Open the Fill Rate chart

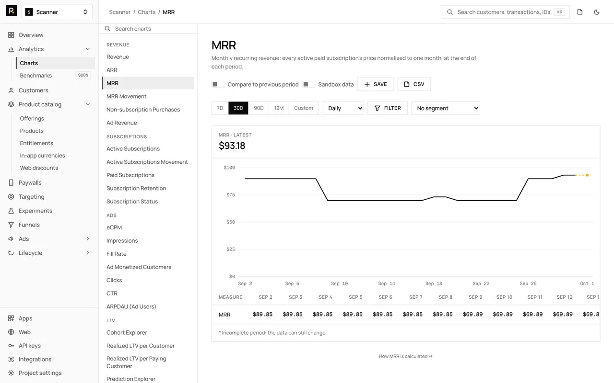click(x=148, y=254)
